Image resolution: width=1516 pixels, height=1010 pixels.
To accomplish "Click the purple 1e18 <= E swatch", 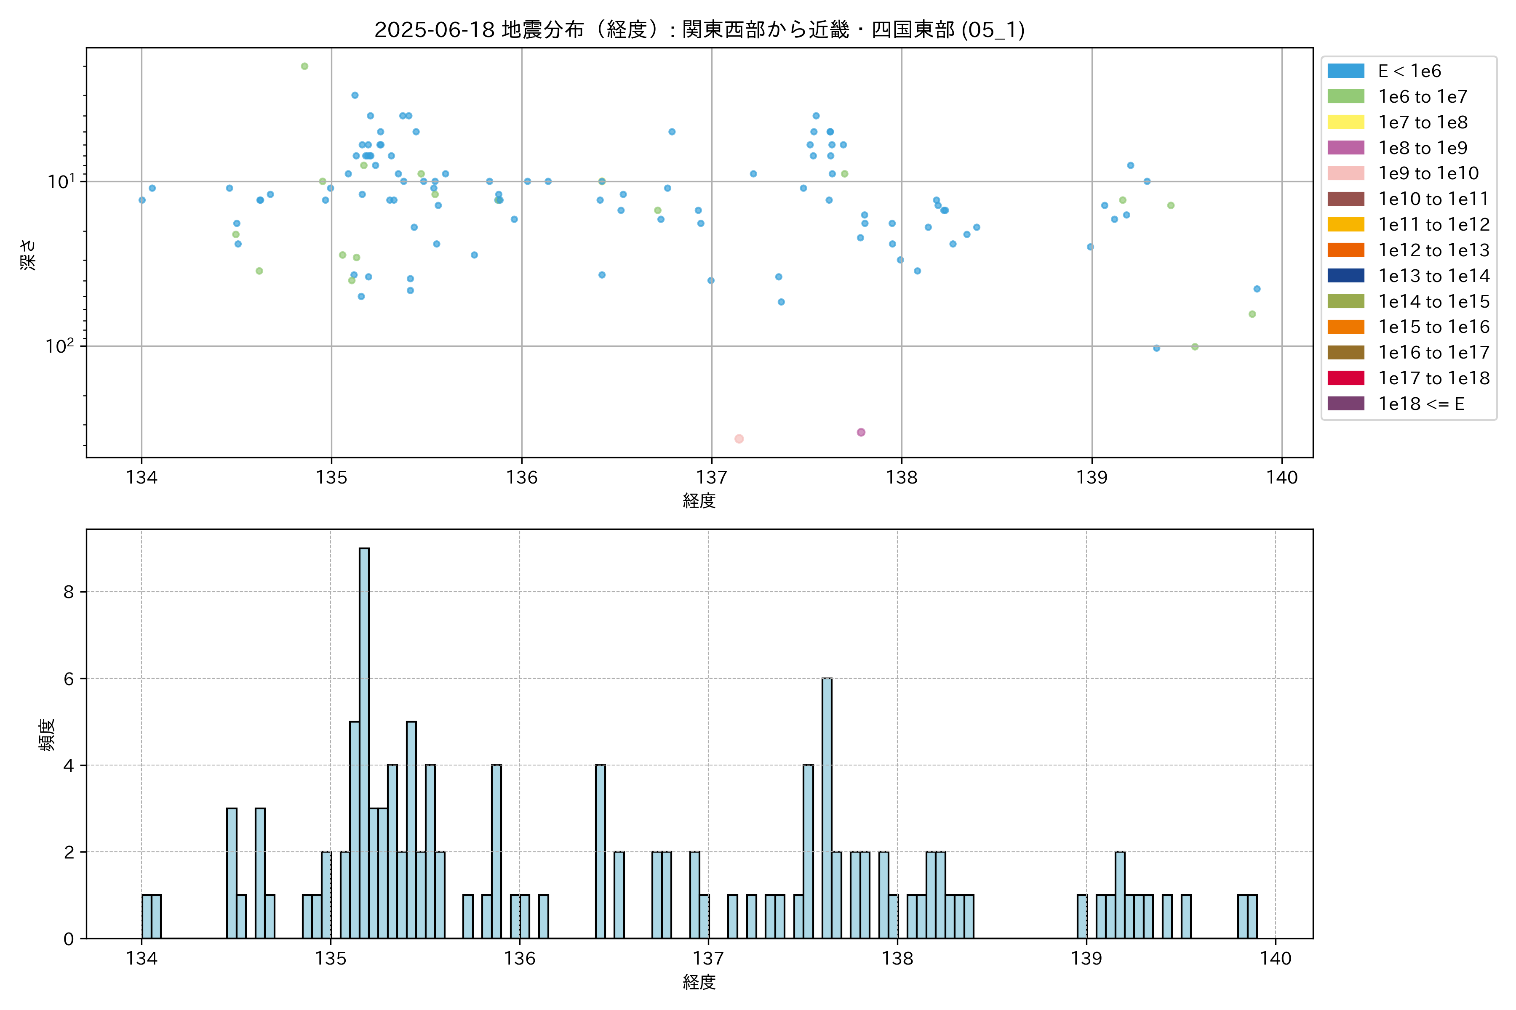I will click(1345, 404).
